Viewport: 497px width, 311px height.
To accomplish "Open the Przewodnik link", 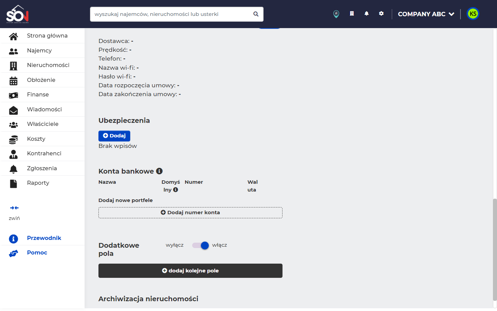I will coord(44,238).
